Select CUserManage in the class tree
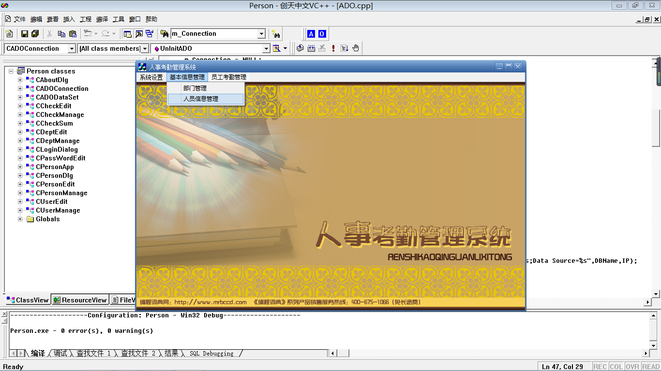The height and width of the screenshot is (371, 661). point(58,210)
